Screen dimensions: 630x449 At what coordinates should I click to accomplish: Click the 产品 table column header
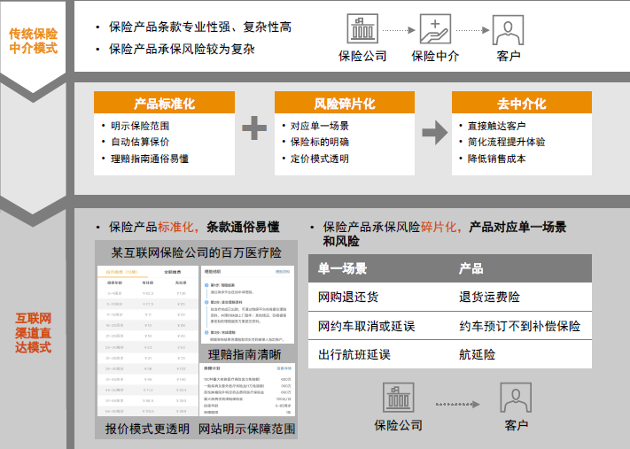pyautogui.click(x=471, y=268)
